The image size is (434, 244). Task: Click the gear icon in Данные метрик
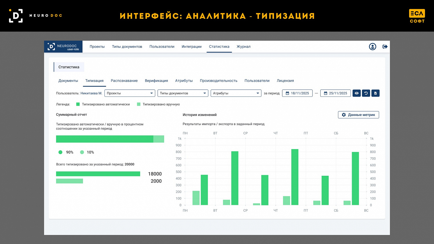tap(344, 115)
